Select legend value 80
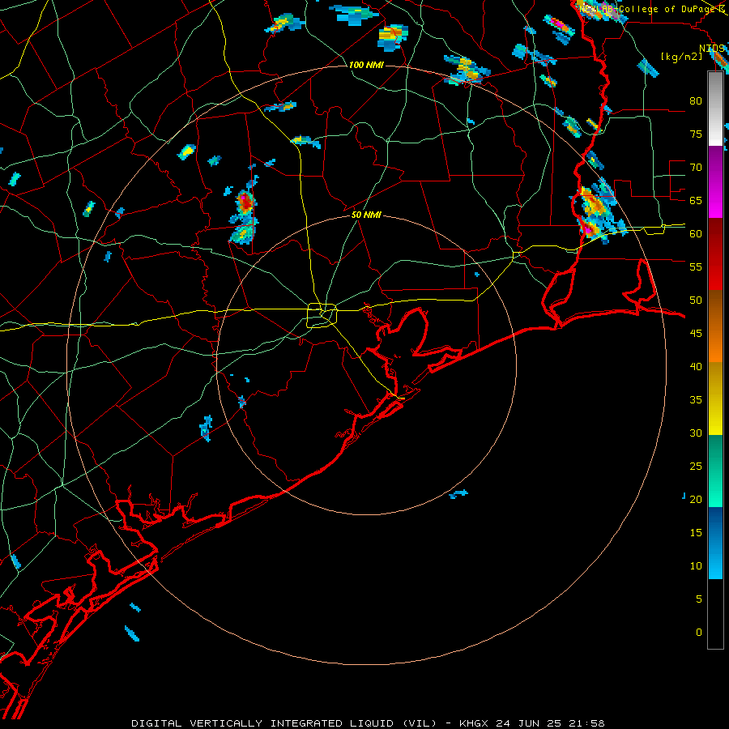 pyautogui.click(x=696, y=101)
